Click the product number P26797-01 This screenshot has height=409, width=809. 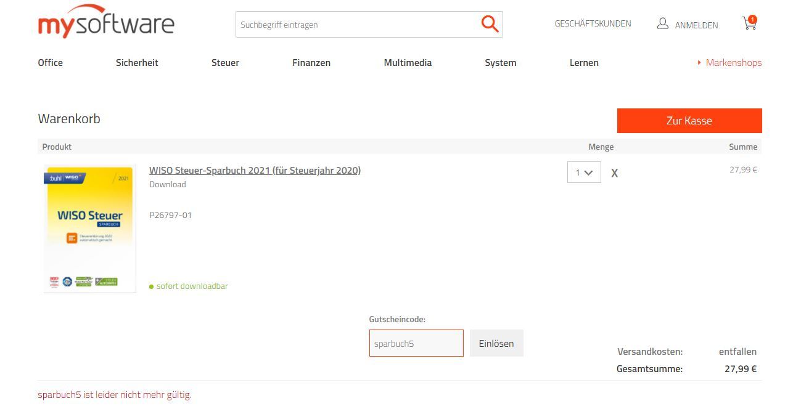pos(170,216)
